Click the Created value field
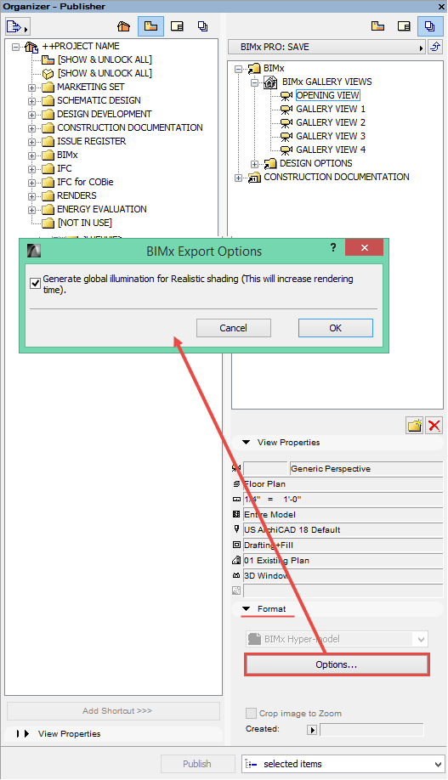This screenshot has width=448, height=780. click(371, 730)
